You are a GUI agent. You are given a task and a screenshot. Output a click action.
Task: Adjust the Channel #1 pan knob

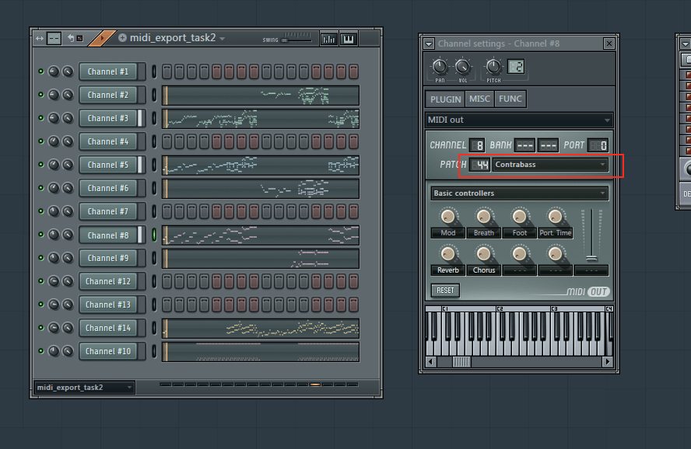point(54,71)
